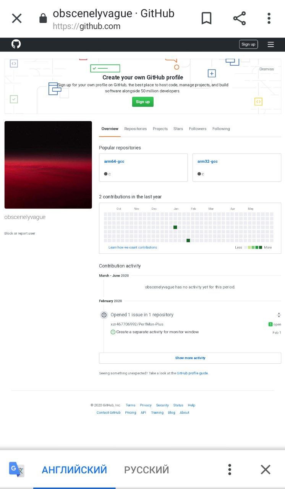Open the GitHub profile guide link
This screenshot has width=285, height=489.
[x=192, y=373]
